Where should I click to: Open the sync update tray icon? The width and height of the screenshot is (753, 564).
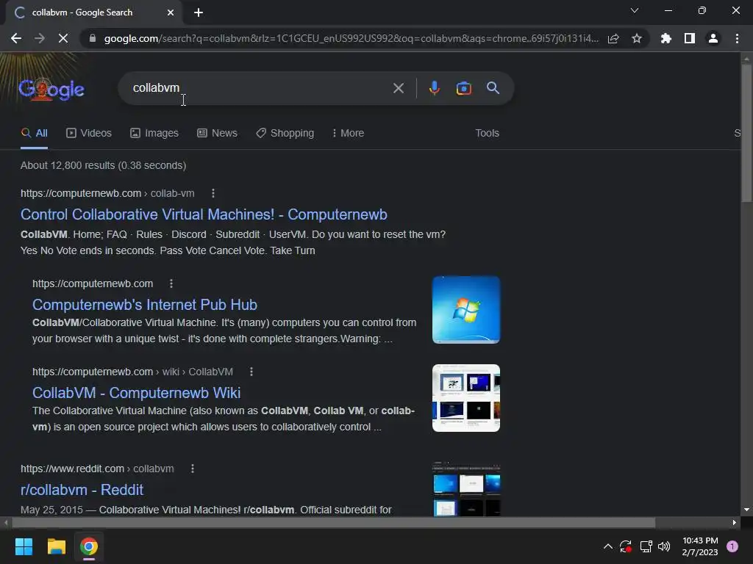point(625,546)
